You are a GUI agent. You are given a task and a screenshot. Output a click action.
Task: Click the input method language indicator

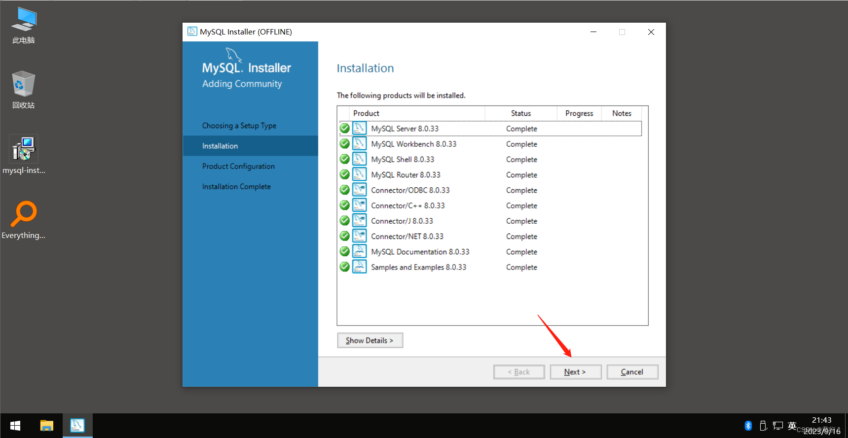tap(792, 426)
